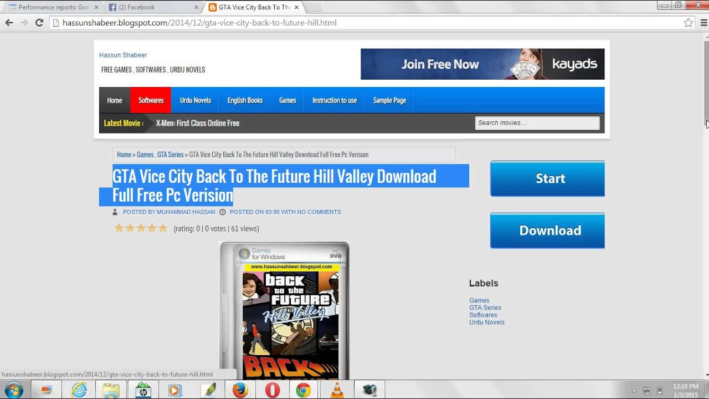Image resolution: width=709 pixels, height=399 pixels.
Task: Open Windows Explorer folder icon in taskbar
Action: pos(111,390)
